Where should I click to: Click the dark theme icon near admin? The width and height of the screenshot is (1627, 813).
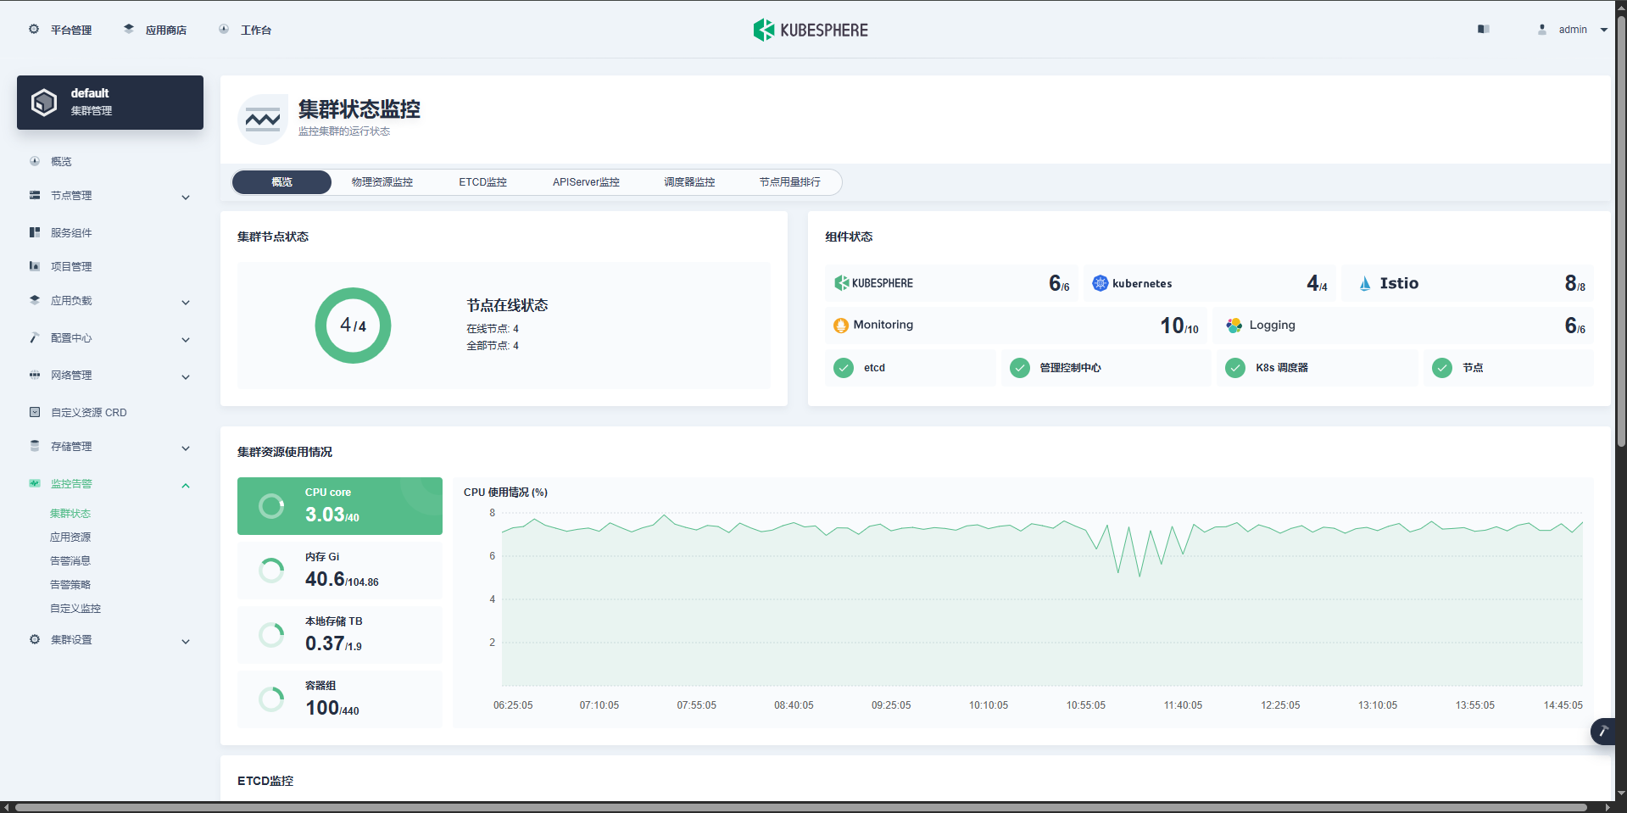tap(1483, 29)
